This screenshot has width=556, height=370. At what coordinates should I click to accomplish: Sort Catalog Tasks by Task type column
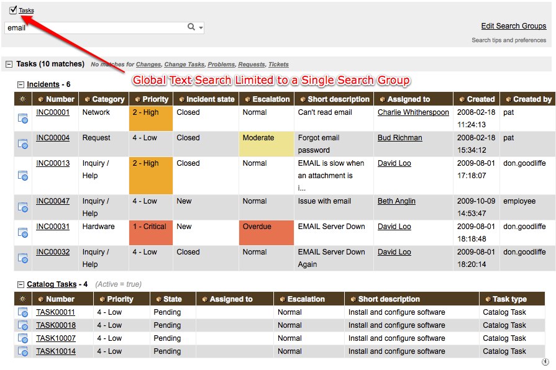point(509,299)
